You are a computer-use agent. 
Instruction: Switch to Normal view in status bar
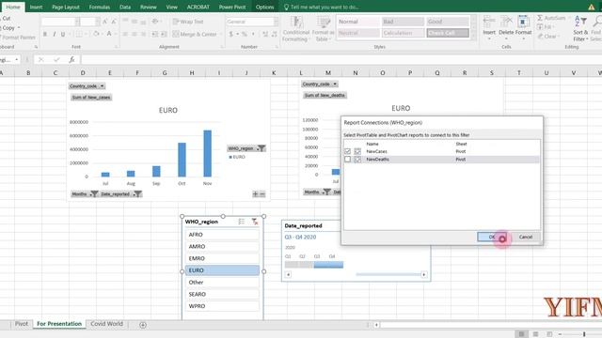click(521, 334)
